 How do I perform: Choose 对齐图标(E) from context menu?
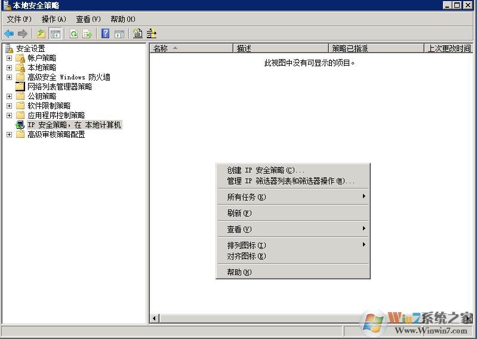(x=293, y=256)
